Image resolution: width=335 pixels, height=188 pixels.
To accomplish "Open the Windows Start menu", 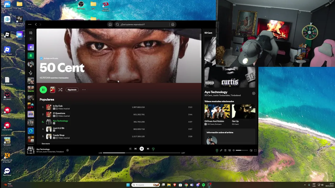I will click(128, 185).
